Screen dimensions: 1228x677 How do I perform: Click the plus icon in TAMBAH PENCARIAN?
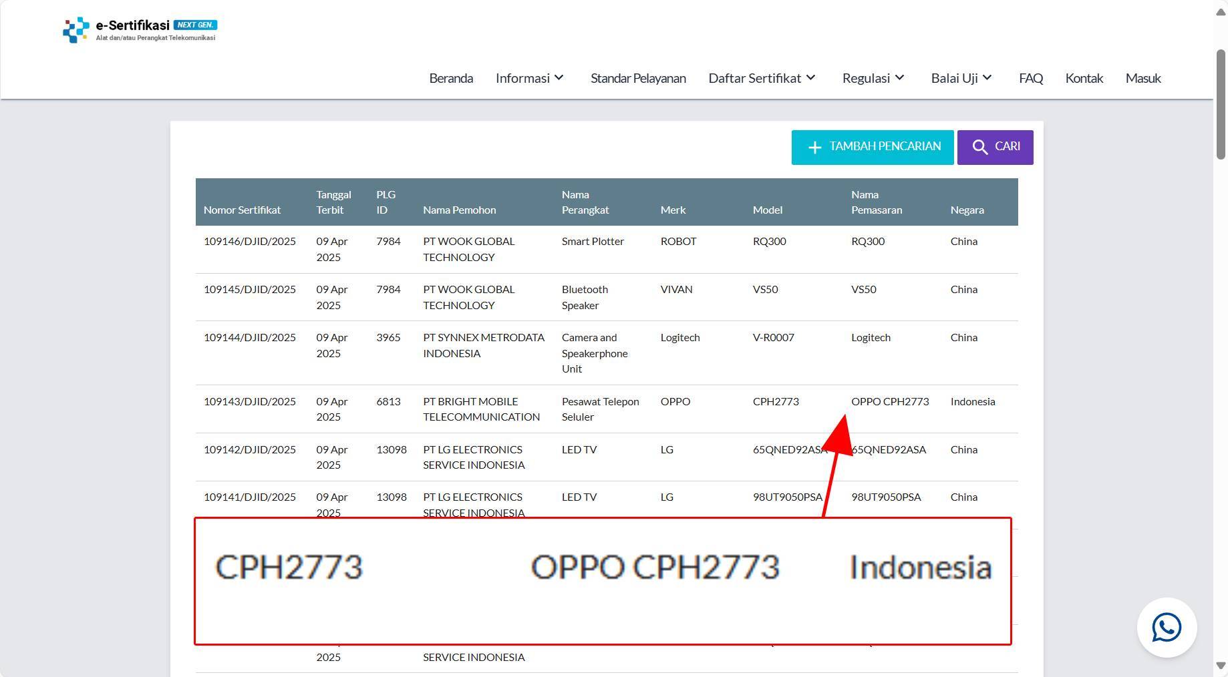tap(815, 147)
